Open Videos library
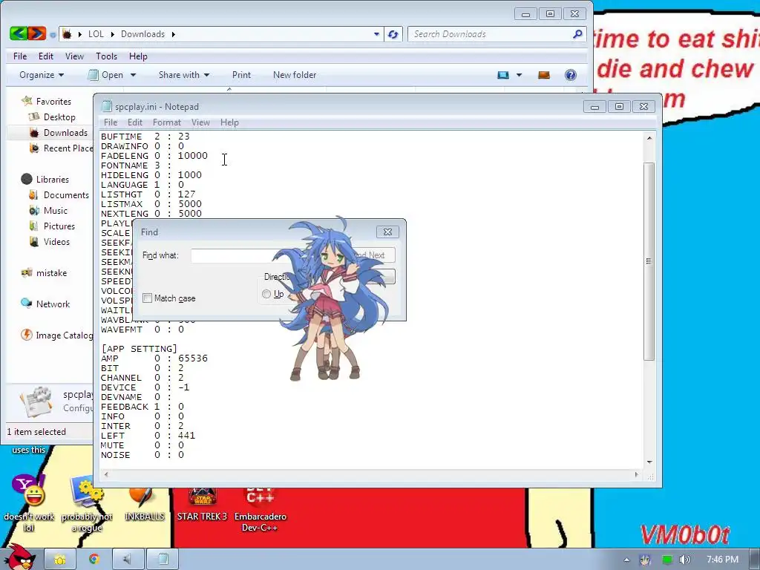The image size is (760, 570). tap(49, 241)
